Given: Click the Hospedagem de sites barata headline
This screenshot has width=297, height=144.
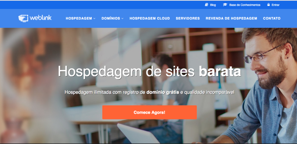Looking at the screenshot, I should [x=149, y=71].
